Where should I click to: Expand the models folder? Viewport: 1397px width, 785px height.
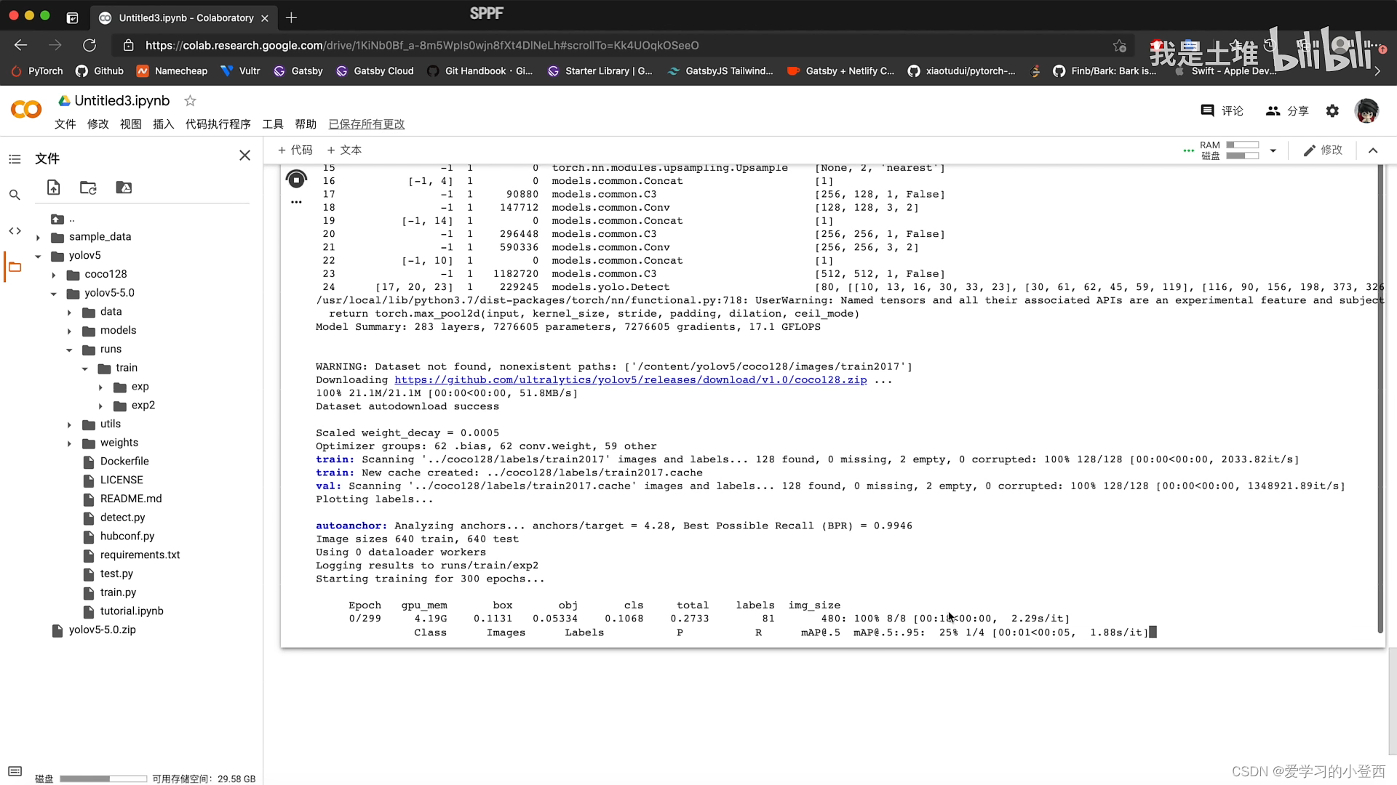(70, 331)
